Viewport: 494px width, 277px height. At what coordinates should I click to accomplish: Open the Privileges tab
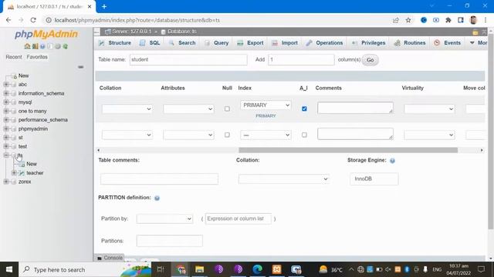click(x=369, y=43)
